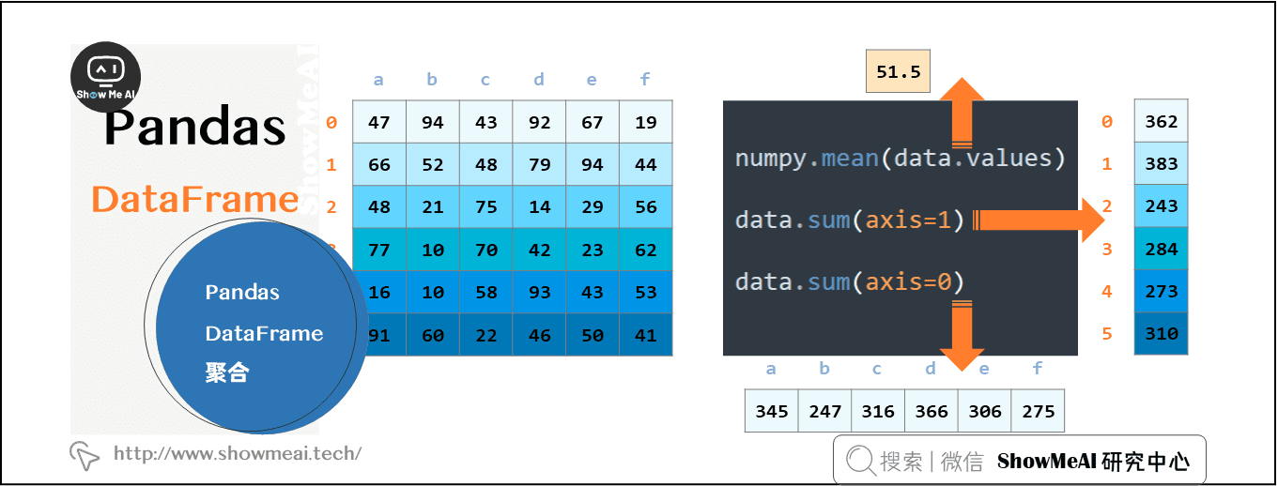The image size is (1278, 486).
Task: Select cell value 22 in the main table
Action: (x=485, y=335)
